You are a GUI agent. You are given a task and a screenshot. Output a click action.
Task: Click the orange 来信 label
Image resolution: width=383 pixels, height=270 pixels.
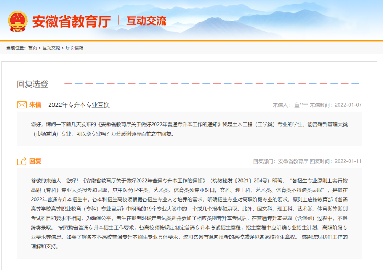pos(35,105)
